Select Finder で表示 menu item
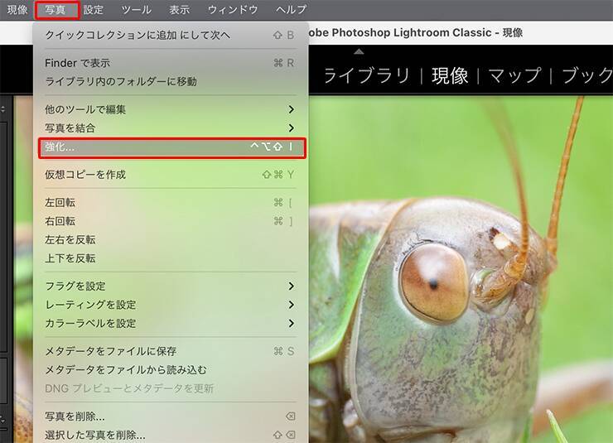 point(171,63)
